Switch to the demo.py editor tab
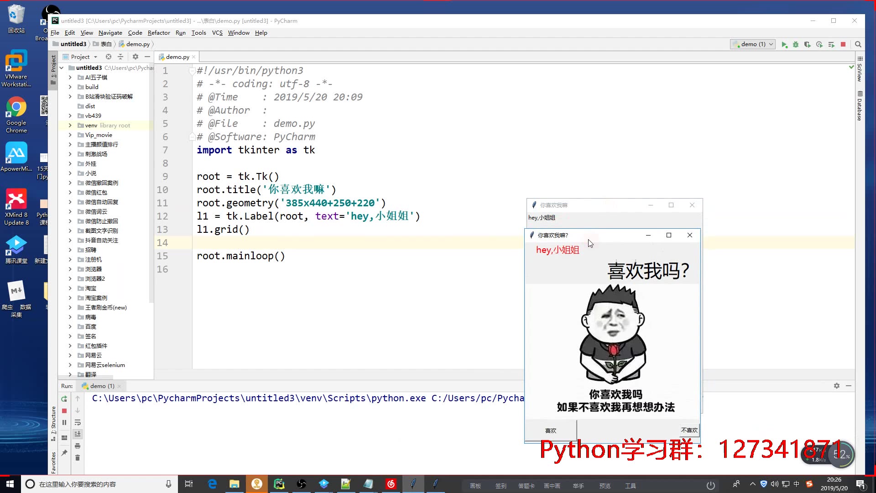The height and width of the screenshot is (493, 876). (177, 57)
